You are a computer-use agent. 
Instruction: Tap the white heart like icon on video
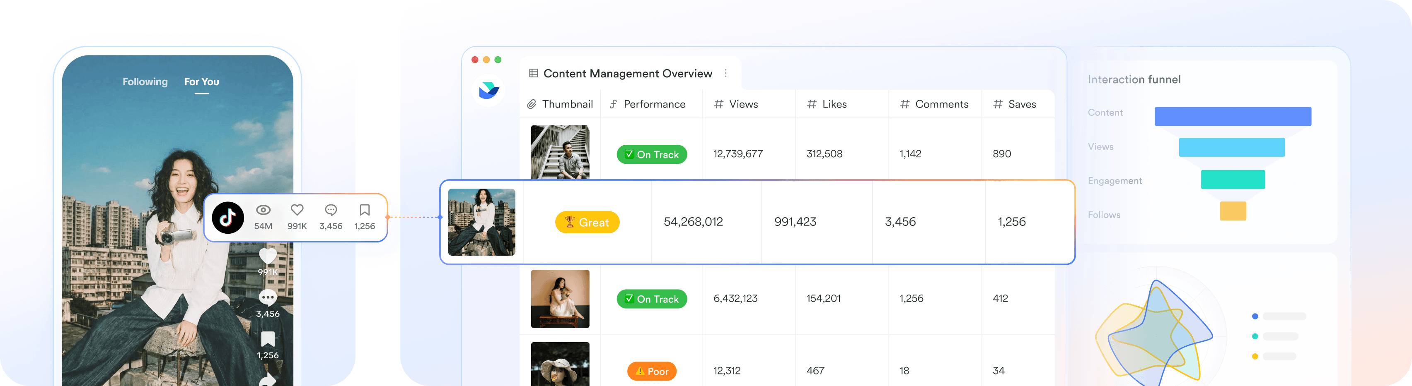(x=268, y=256)
